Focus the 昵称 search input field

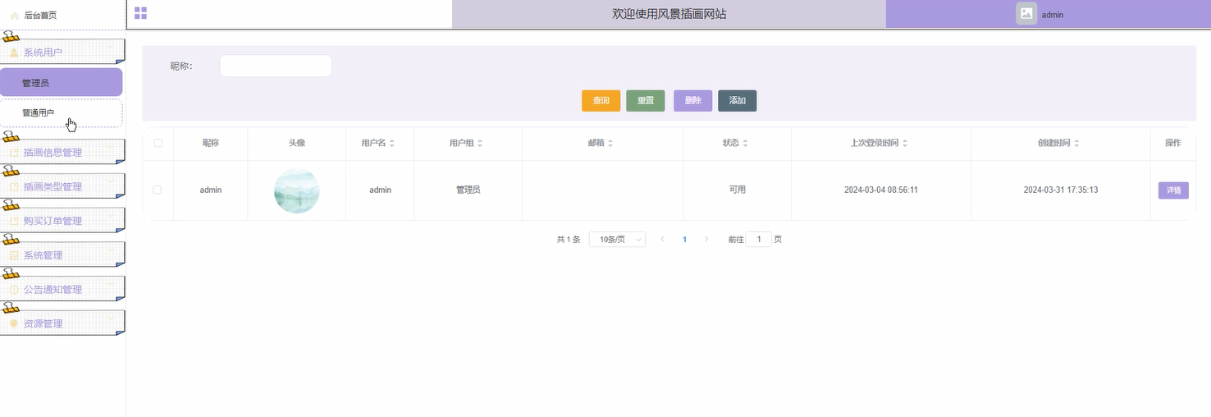coord(276,66)
